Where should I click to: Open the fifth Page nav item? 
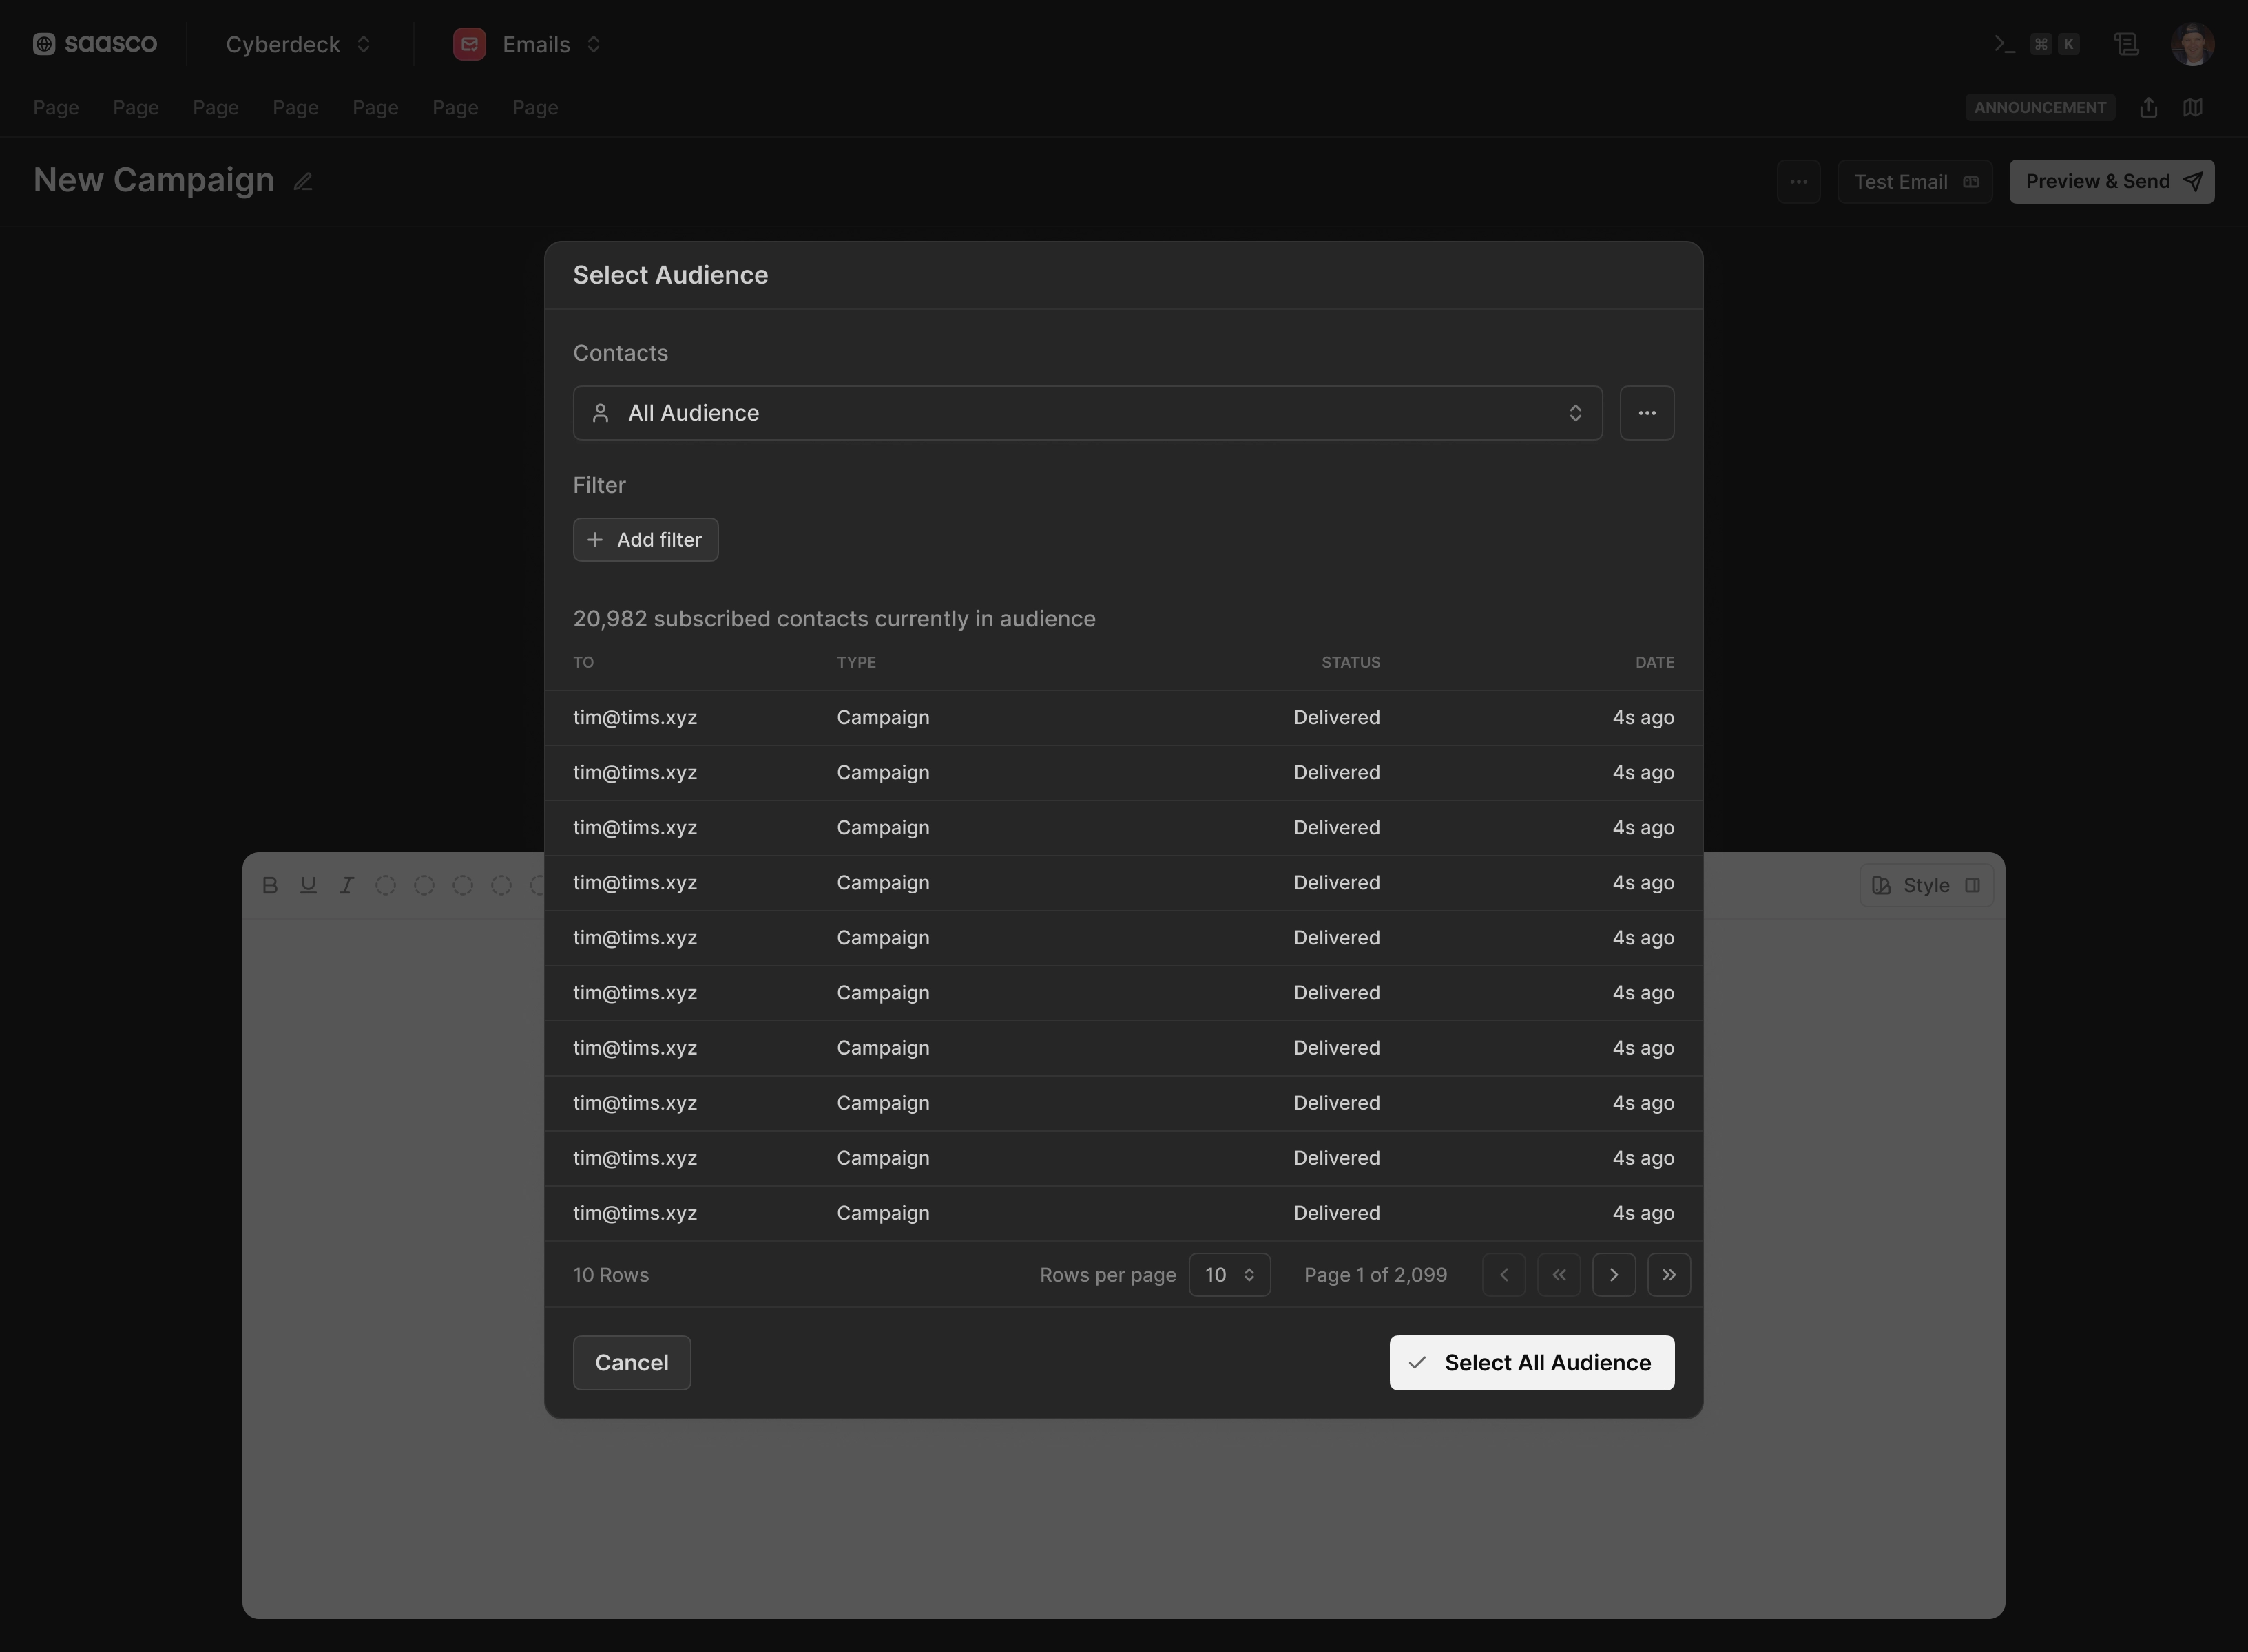click(x=375, y=108)
